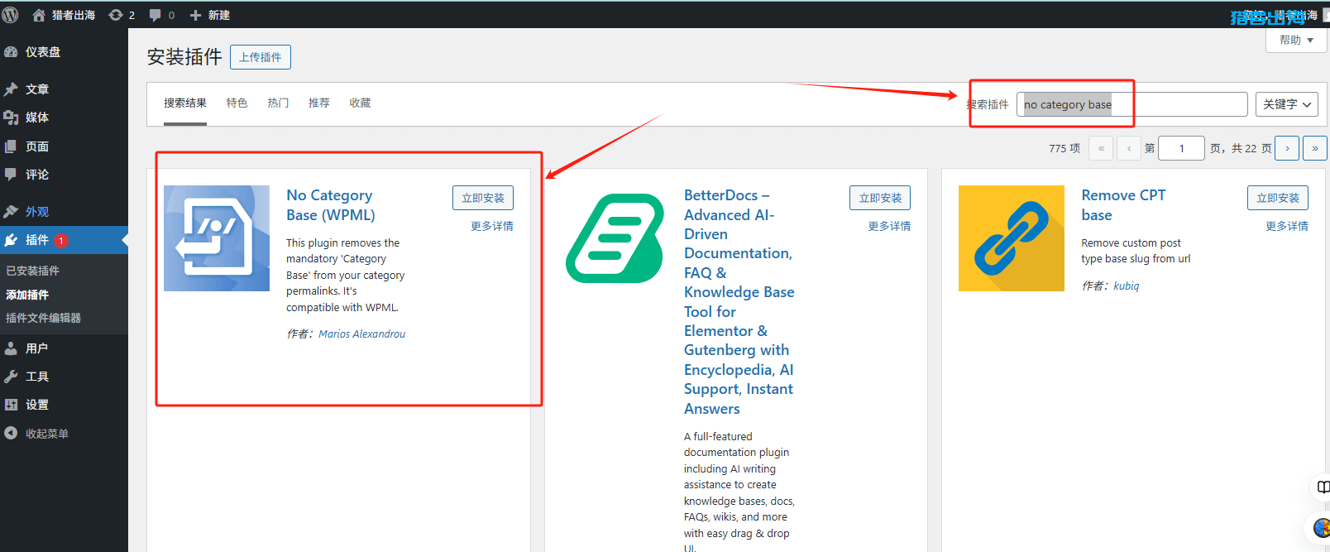Screen dimensions: 1330x552
Task: Open 媒体 media library in sidebar
Action: pyautogui.click(x=36, y=118)
